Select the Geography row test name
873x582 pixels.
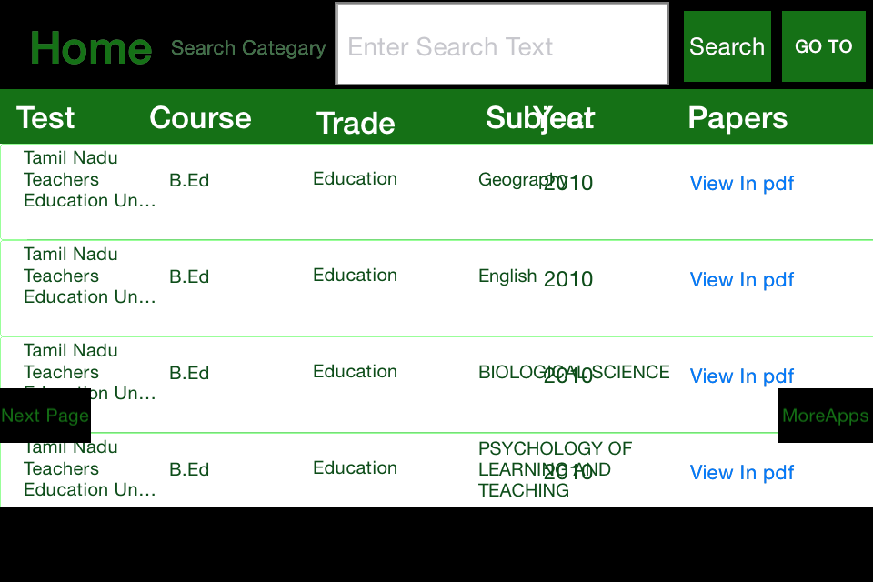click(90, 179)
